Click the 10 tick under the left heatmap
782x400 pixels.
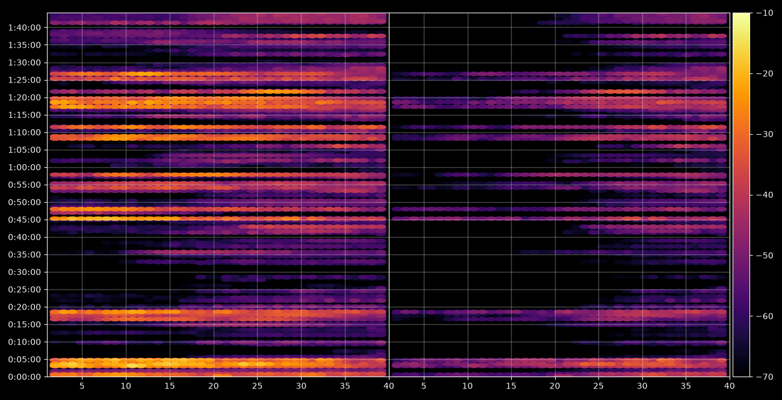click(x=125, y=387)
